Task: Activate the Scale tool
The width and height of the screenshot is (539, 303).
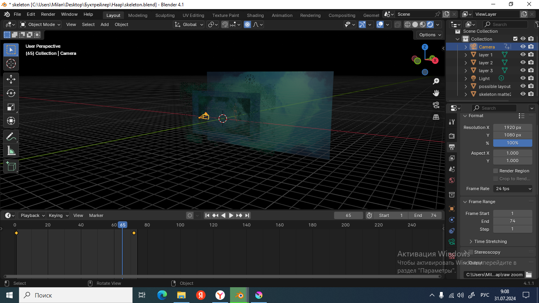Action: (x=11, y=107)
